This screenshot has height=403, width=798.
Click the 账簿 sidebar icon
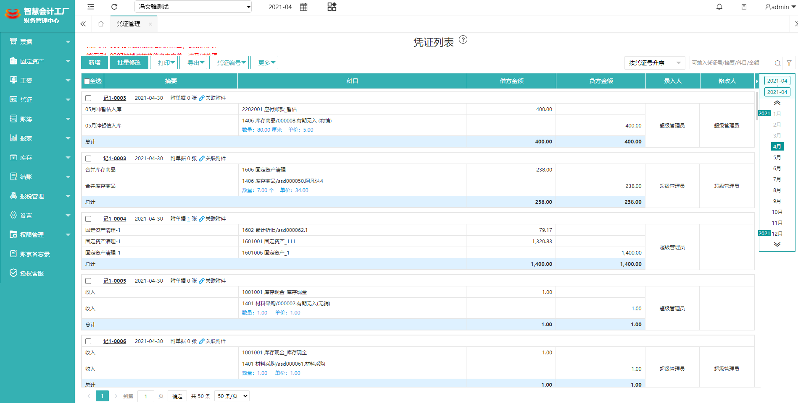click(13, 119)
